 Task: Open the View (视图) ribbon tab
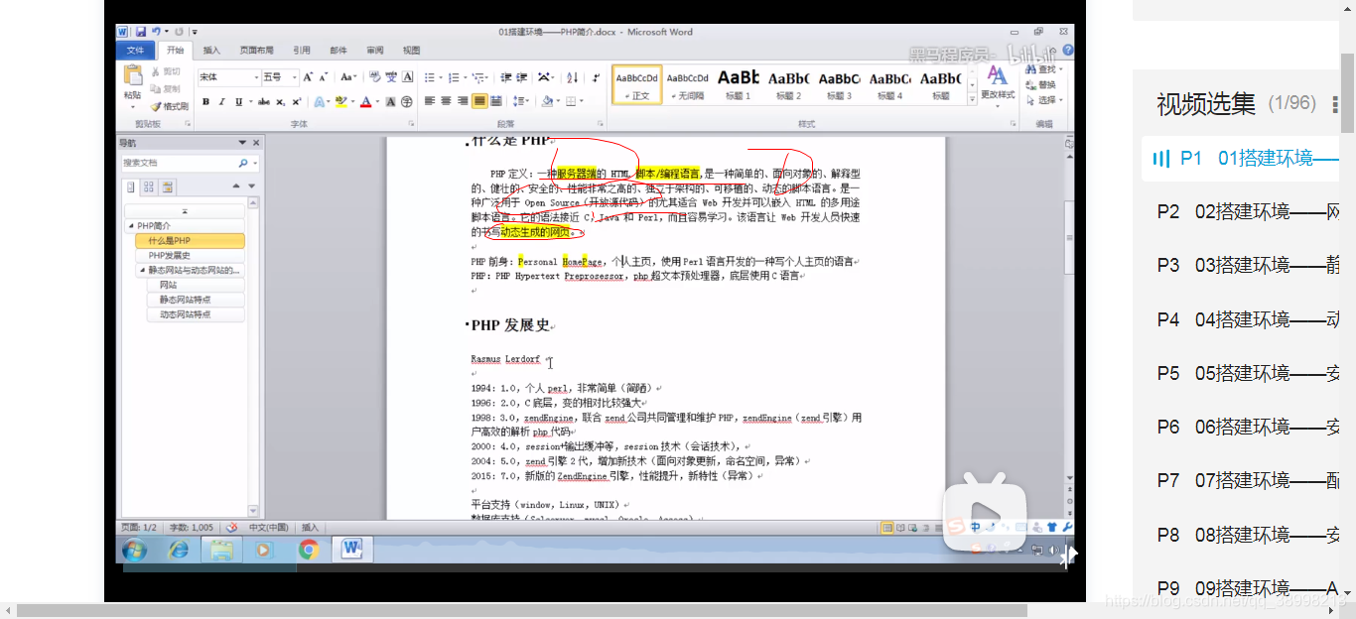pos(411,50)
